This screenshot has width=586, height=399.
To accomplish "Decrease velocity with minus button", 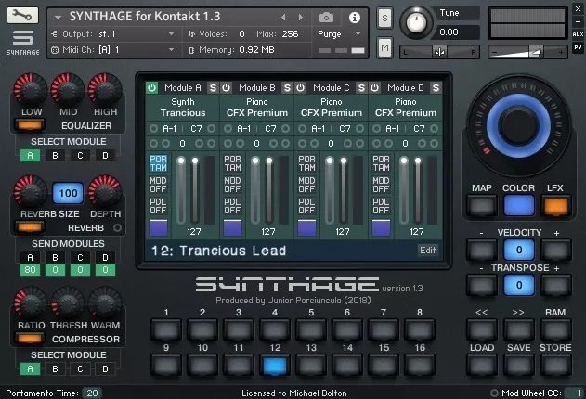I will coord(482,250).
